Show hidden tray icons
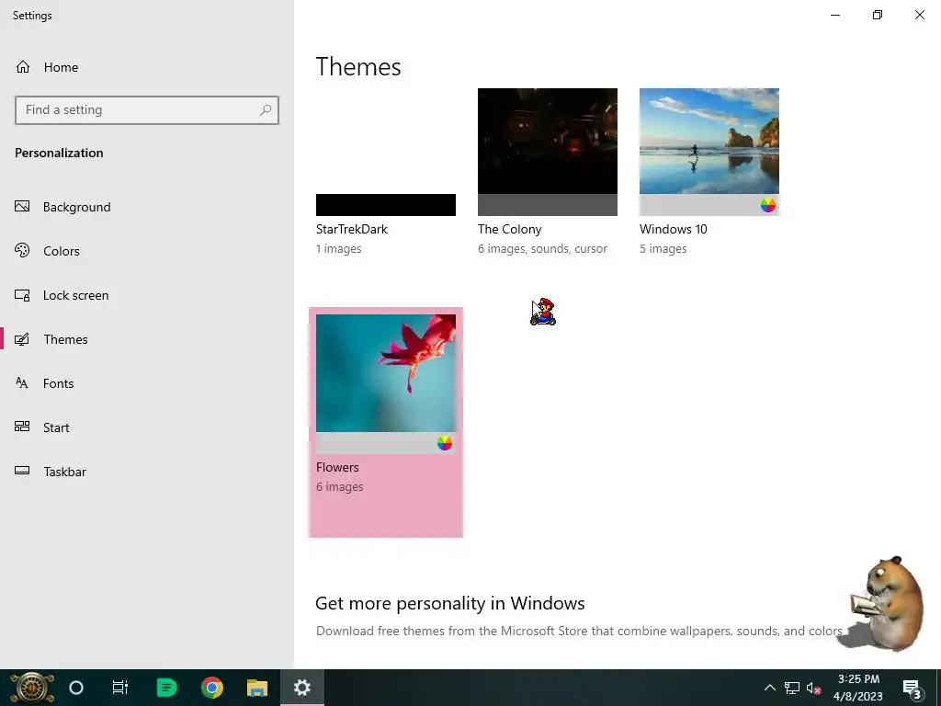Image resolution: width=941 pixels, height=706 pixels. pyautogui.click(x=769, y=688)
